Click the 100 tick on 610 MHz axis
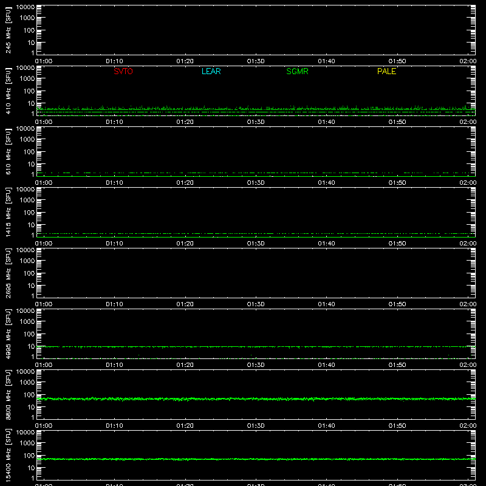The height and width of the screenshot is (486, 486). click(x=29, y=152)
